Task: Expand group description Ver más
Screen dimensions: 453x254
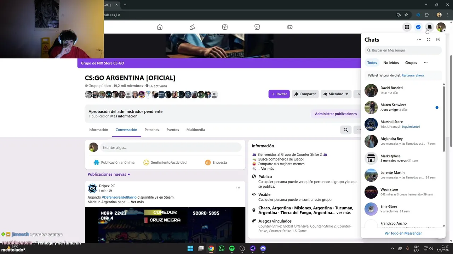Action: tap(268, 169)
